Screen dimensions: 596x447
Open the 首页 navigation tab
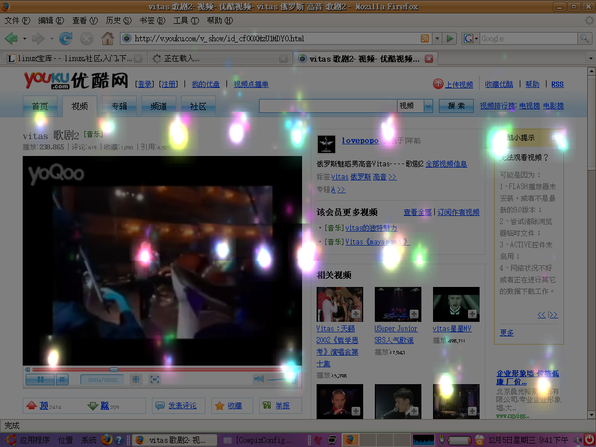40,106
